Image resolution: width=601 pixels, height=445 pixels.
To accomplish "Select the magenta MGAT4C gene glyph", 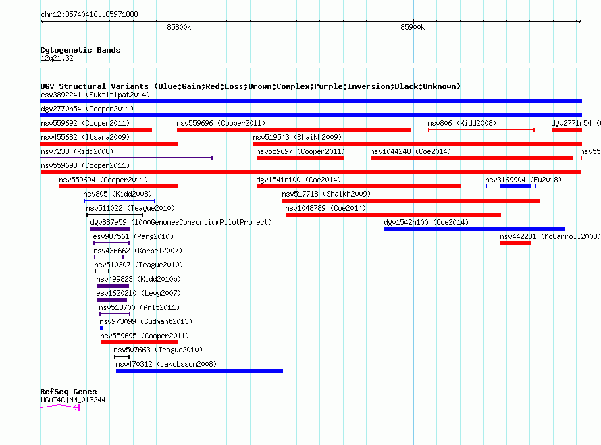I will point(60,407).
